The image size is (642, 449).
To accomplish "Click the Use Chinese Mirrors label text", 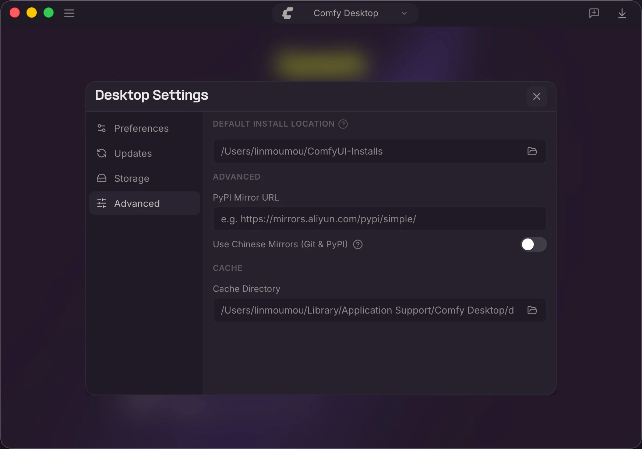I will (x=281, y=244).
